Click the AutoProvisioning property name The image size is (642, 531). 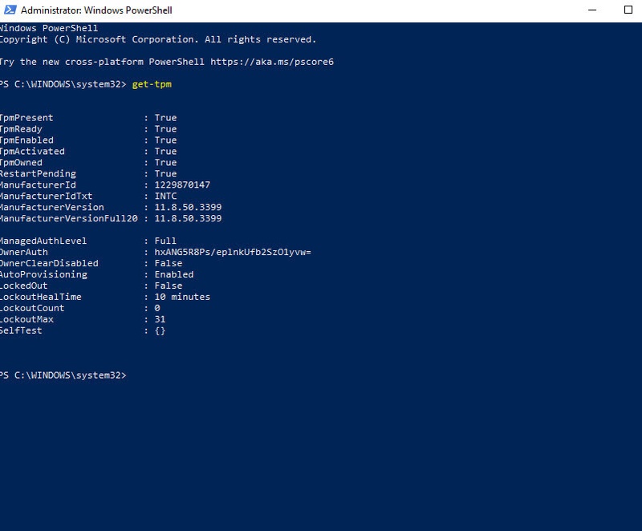tap(43, 274)
